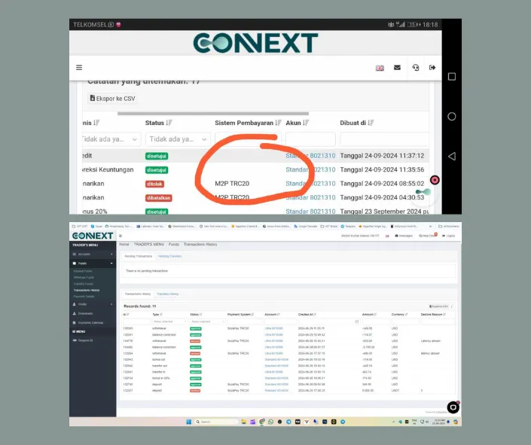Screen dimensions: 531x445
Task: Tap the Android back triangle button
Action: 452,156
